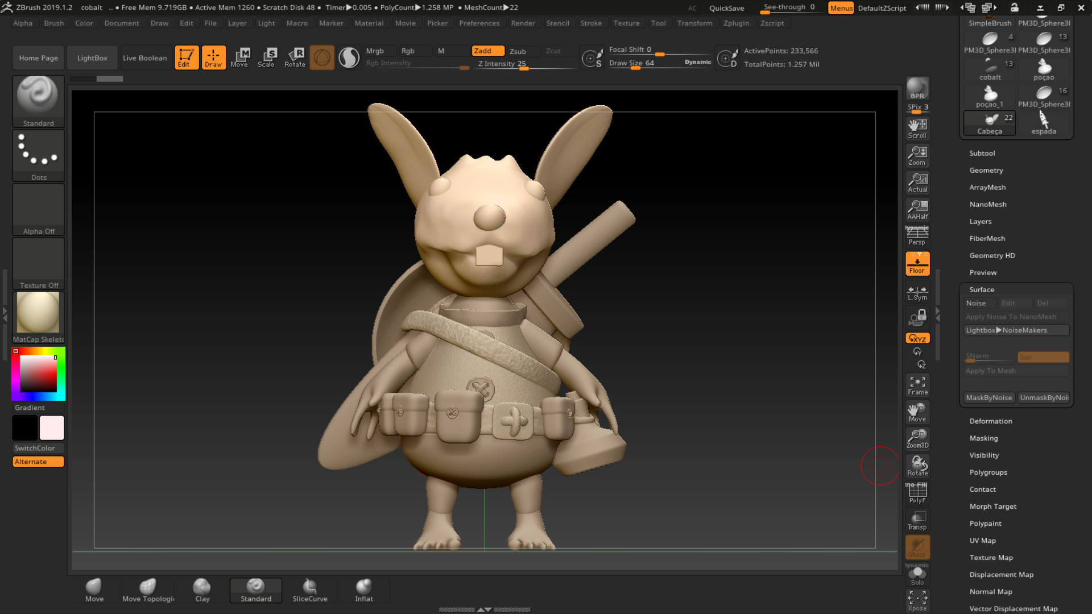1092x614 pixels.
Task: Toggle PolyF polyframe display
Action: [x=917, y=493]
